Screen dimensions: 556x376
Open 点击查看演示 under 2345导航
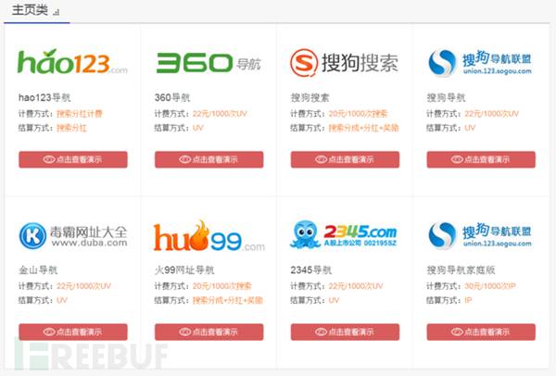click(x=345, y=332)
